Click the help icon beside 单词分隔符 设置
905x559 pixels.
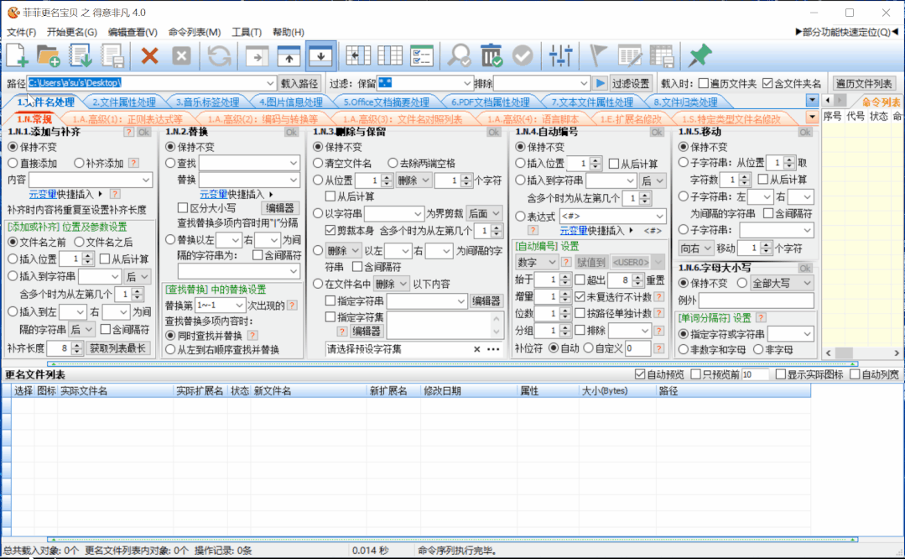tap(762, 317)
